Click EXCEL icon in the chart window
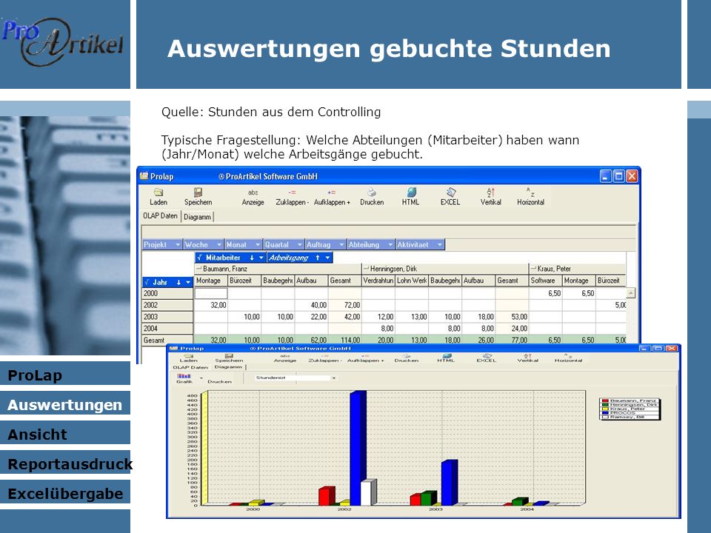Screen dimensions: 711x533 tap(486, 356)
